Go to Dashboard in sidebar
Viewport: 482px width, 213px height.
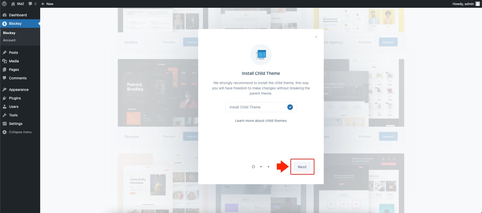20,15
